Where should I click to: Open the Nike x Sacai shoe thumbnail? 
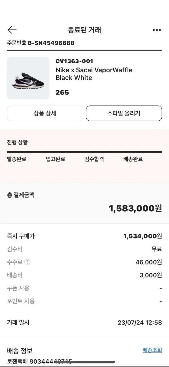pyautogui.click(x=28, y=78)
